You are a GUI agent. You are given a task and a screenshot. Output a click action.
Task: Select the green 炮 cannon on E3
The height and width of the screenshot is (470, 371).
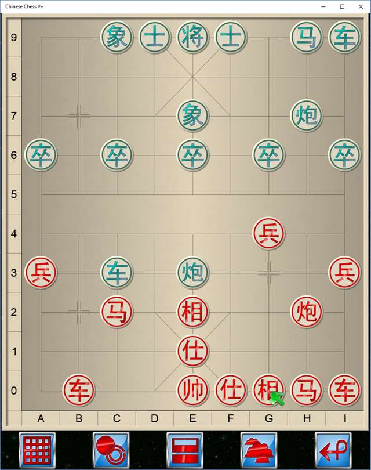point(193,273)
